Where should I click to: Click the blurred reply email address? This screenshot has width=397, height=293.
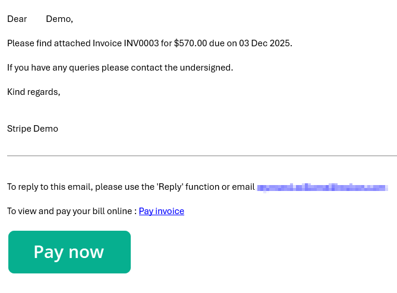point(322,187)
